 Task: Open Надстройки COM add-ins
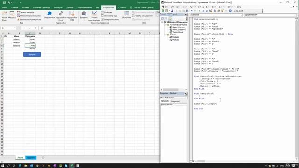72,16
